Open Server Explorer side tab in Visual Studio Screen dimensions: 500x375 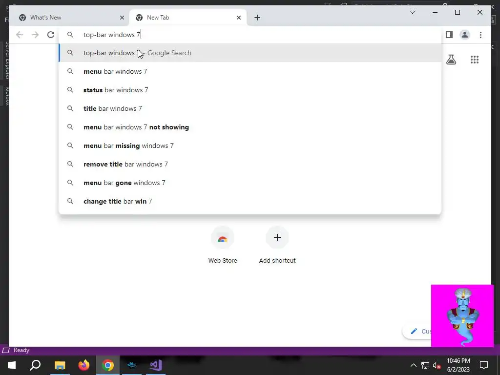[x=6, y=60]
